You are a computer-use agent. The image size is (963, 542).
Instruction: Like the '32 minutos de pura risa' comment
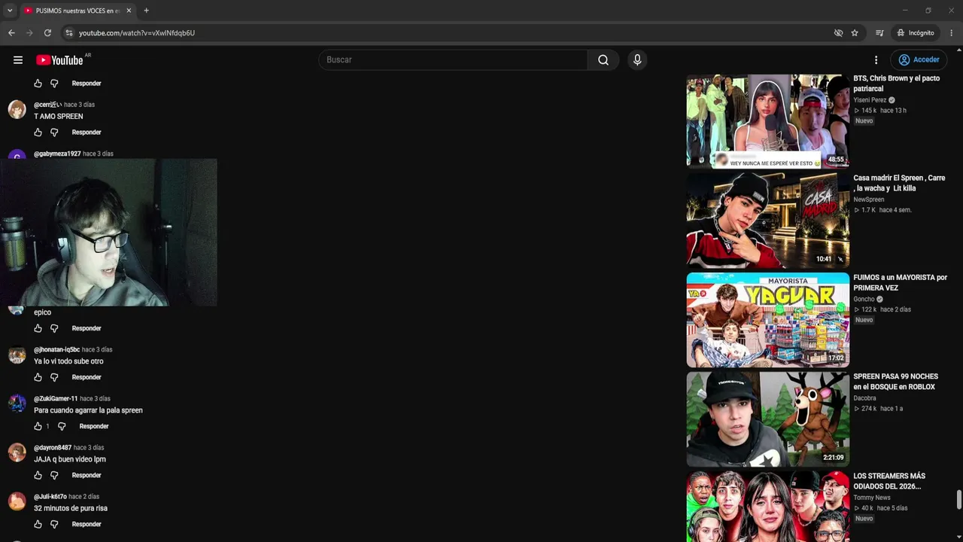pos(38,524)
